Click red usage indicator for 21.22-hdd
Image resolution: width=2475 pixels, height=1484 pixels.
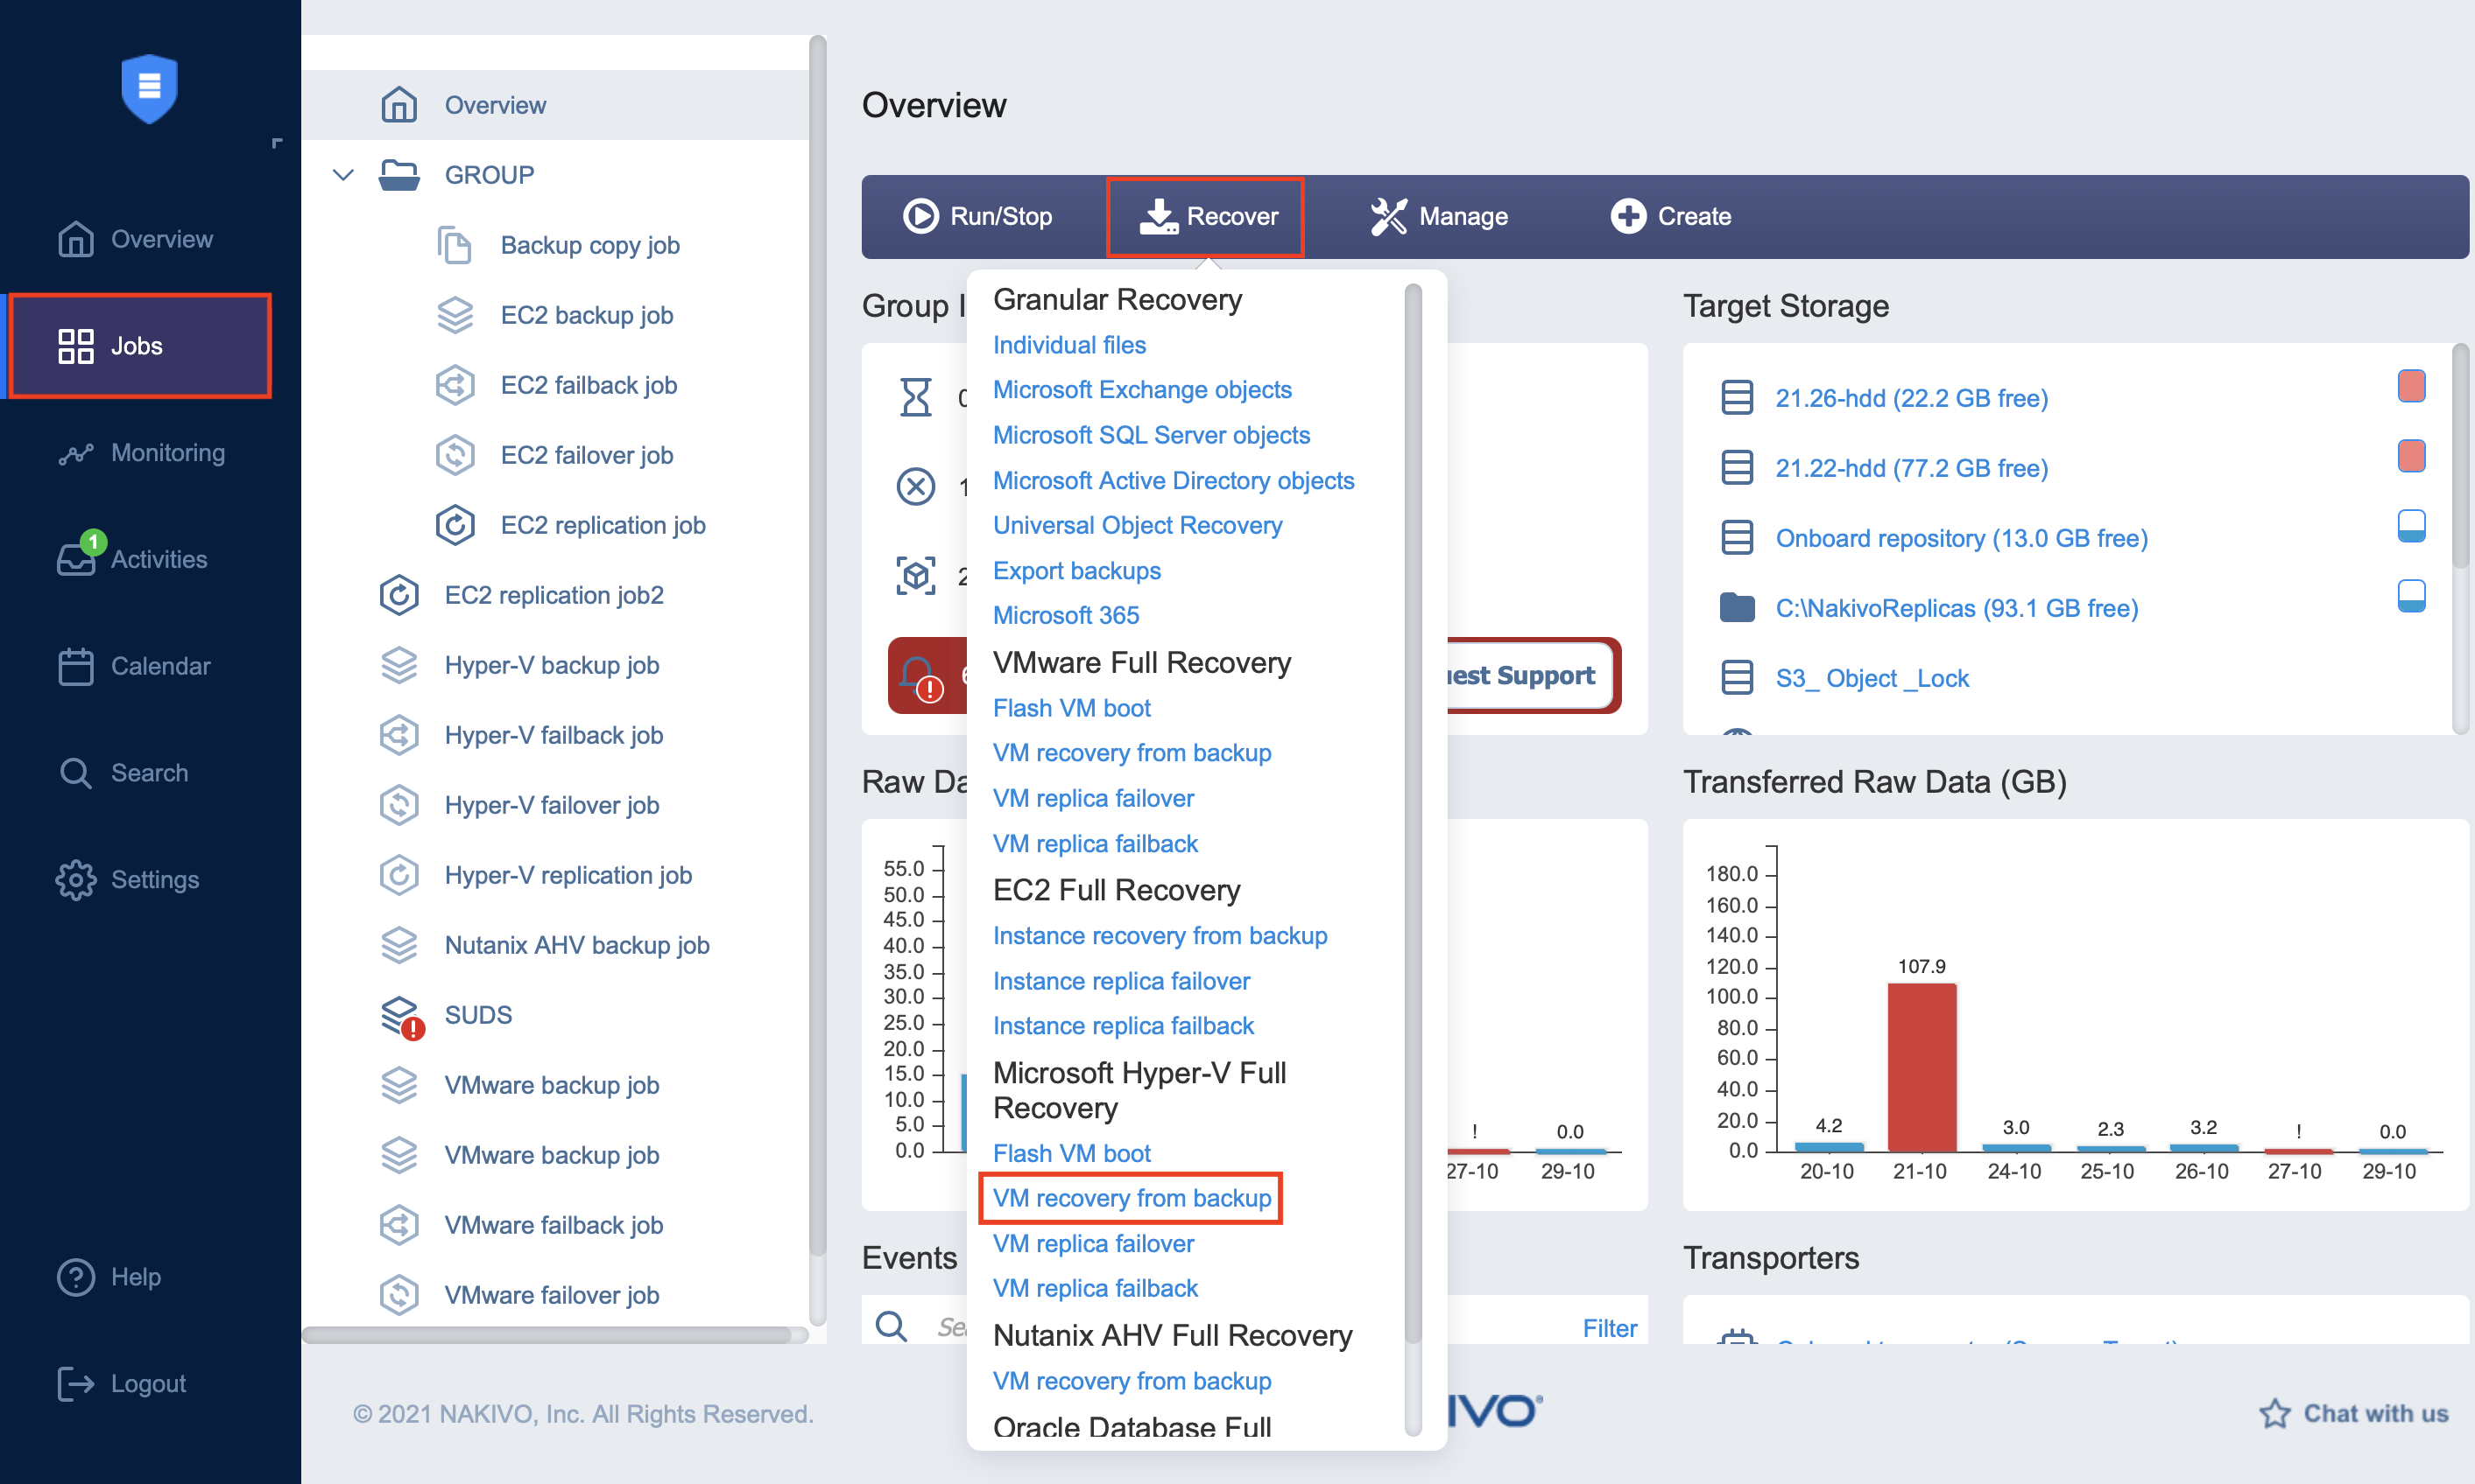(2410, 457)
